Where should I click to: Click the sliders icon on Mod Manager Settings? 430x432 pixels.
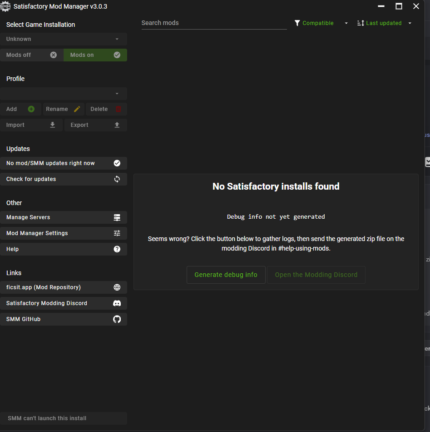click(x=117, y=233)
